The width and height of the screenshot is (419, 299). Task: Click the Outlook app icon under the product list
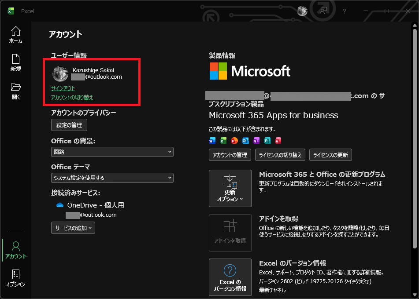(x=245, y=141)
